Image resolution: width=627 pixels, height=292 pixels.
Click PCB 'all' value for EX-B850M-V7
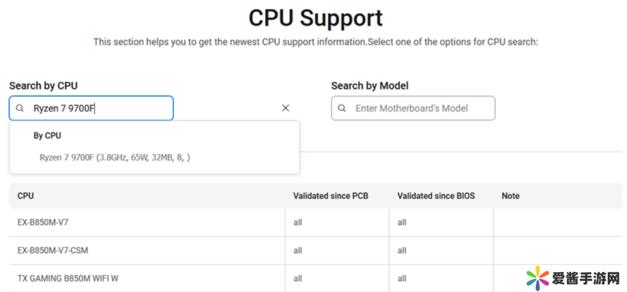[298, 223]
